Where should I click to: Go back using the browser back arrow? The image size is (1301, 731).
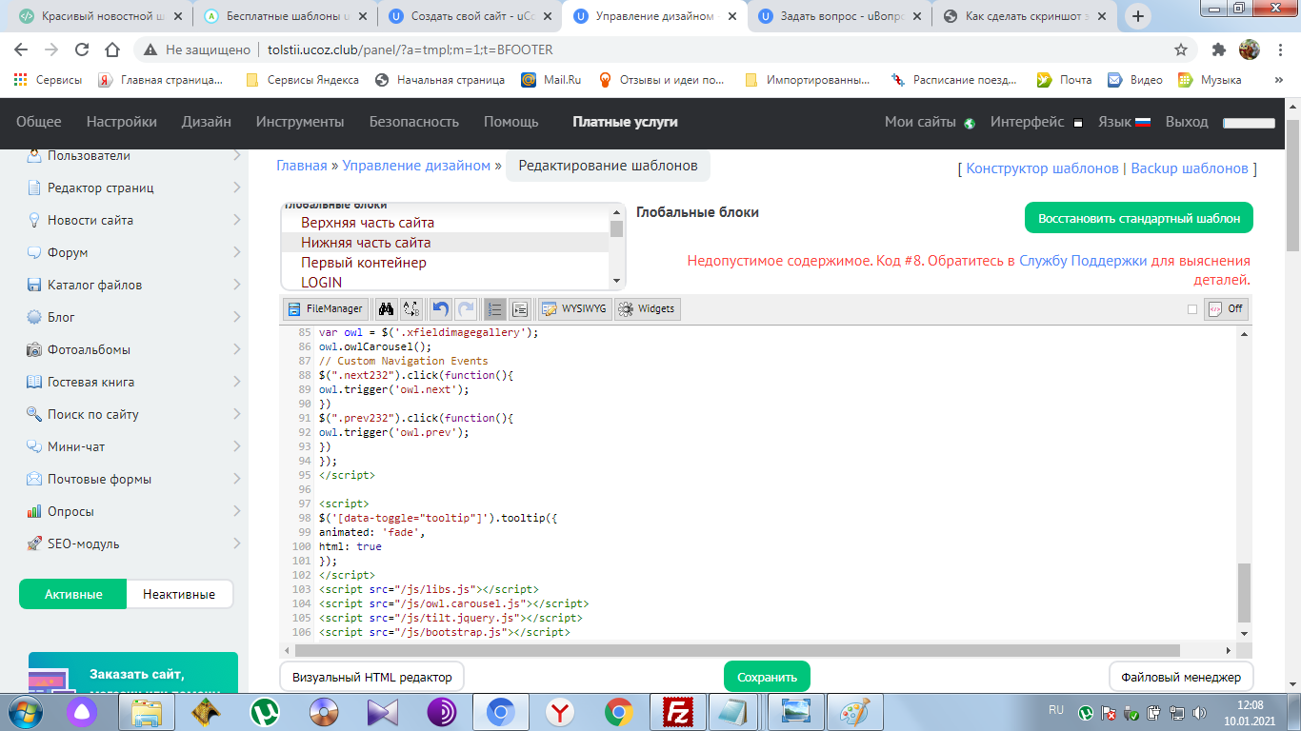point(21,49)
